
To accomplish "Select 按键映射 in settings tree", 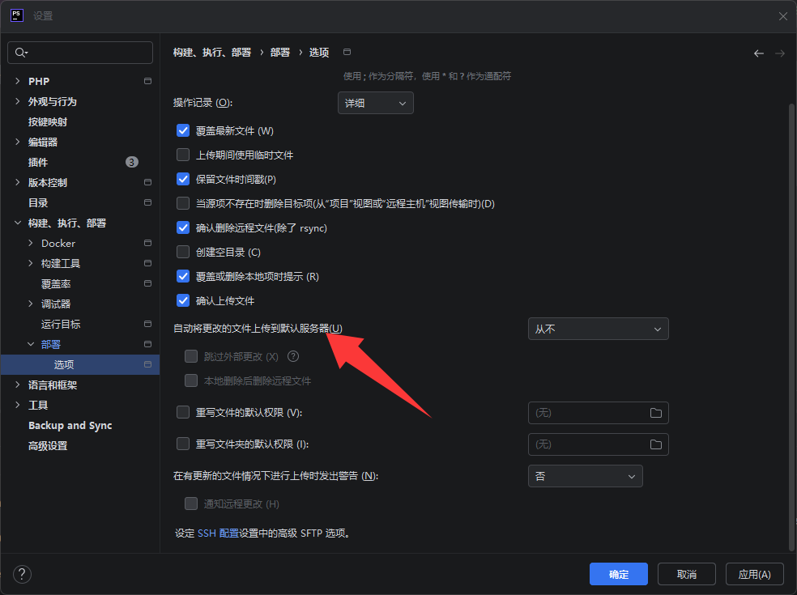I will (x=48, y=121).
